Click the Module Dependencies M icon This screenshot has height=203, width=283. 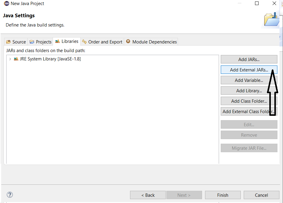(128, 41)
